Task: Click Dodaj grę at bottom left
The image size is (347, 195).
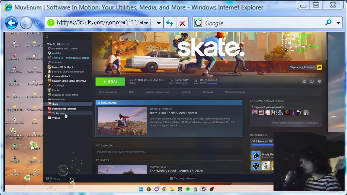Action: tap(53, 178)
